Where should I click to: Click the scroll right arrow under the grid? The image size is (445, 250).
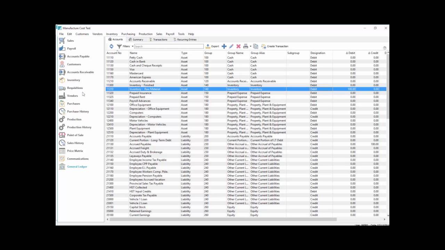(x=385, y=219)
